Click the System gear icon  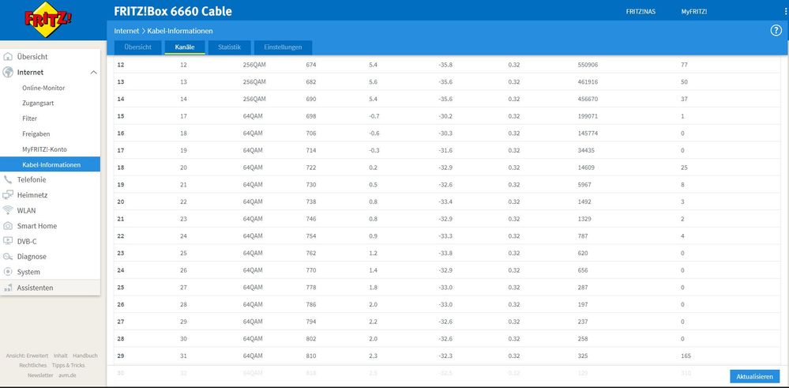[x=8, y=272]
